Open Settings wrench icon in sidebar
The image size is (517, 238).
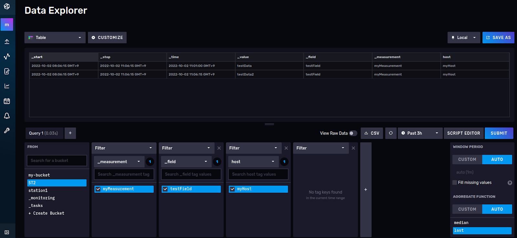point(7,131)
